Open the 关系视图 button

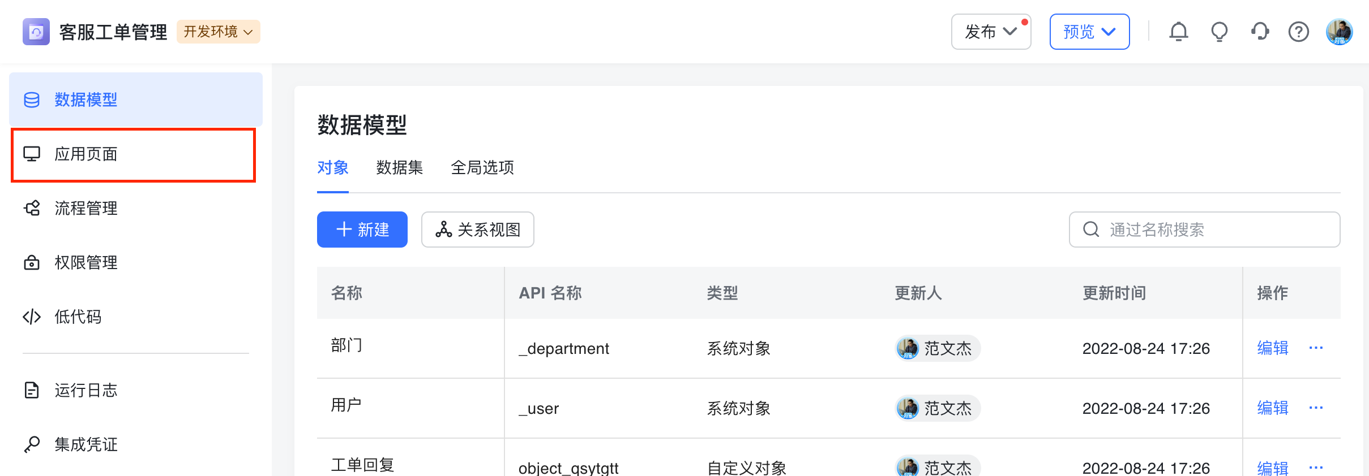[477, 230]
